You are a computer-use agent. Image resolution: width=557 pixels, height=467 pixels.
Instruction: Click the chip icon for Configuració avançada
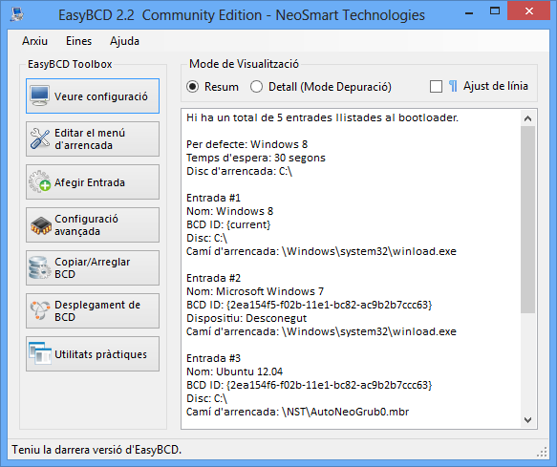41,225
